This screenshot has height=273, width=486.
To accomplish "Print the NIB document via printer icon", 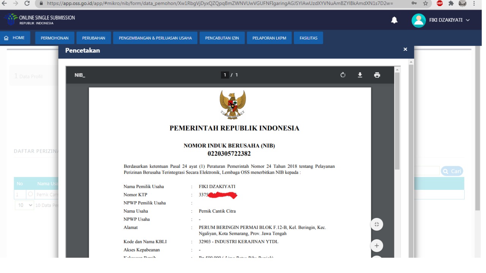I will pyautogui.click(x=377, y=75).
